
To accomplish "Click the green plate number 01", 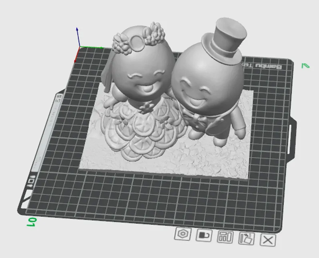I will coord(32,222).
